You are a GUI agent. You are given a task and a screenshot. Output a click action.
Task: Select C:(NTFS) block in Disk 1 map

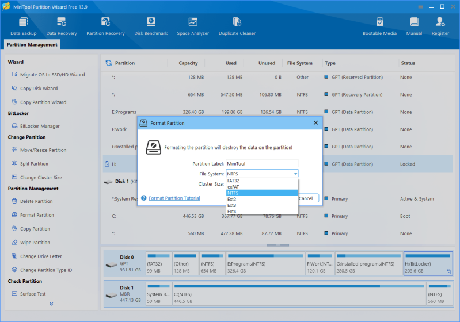pyautogui.click(x=299, y=294)
